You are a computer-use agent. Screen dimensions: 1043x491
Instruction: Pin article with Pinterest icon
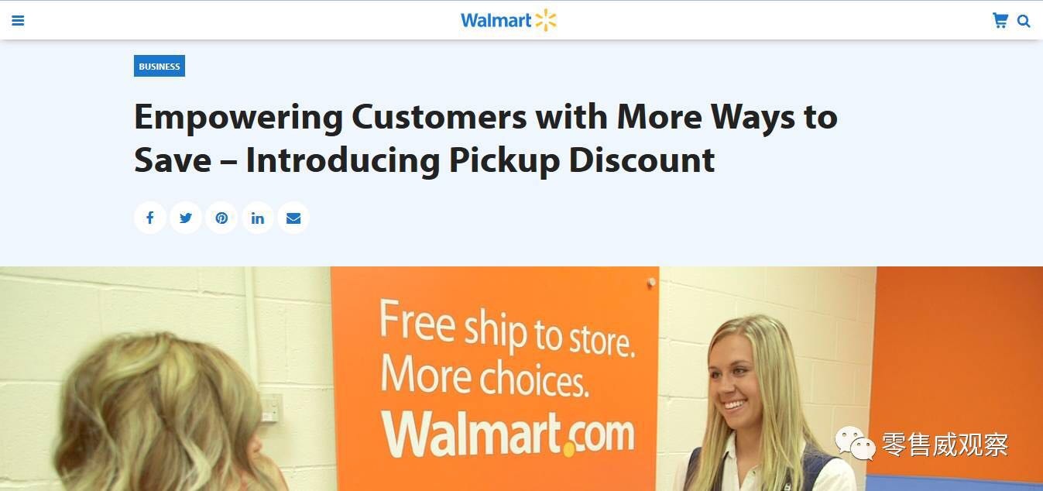tap(221, 218)
